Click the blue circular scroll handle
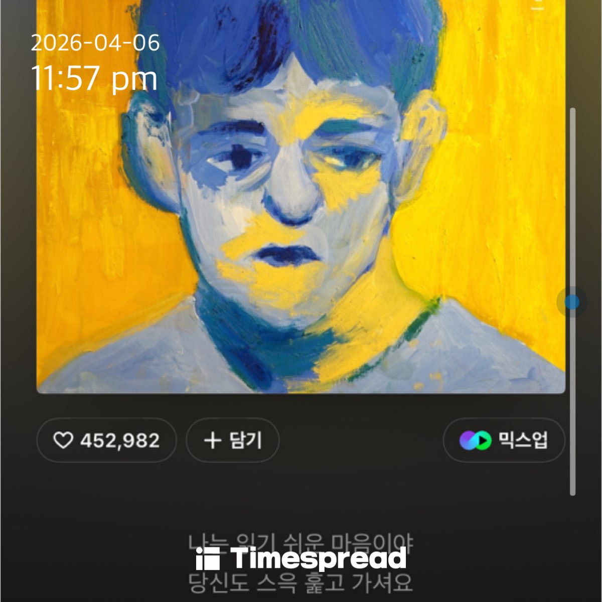Screen dimensions: 602x602 (x=572, y=302)
